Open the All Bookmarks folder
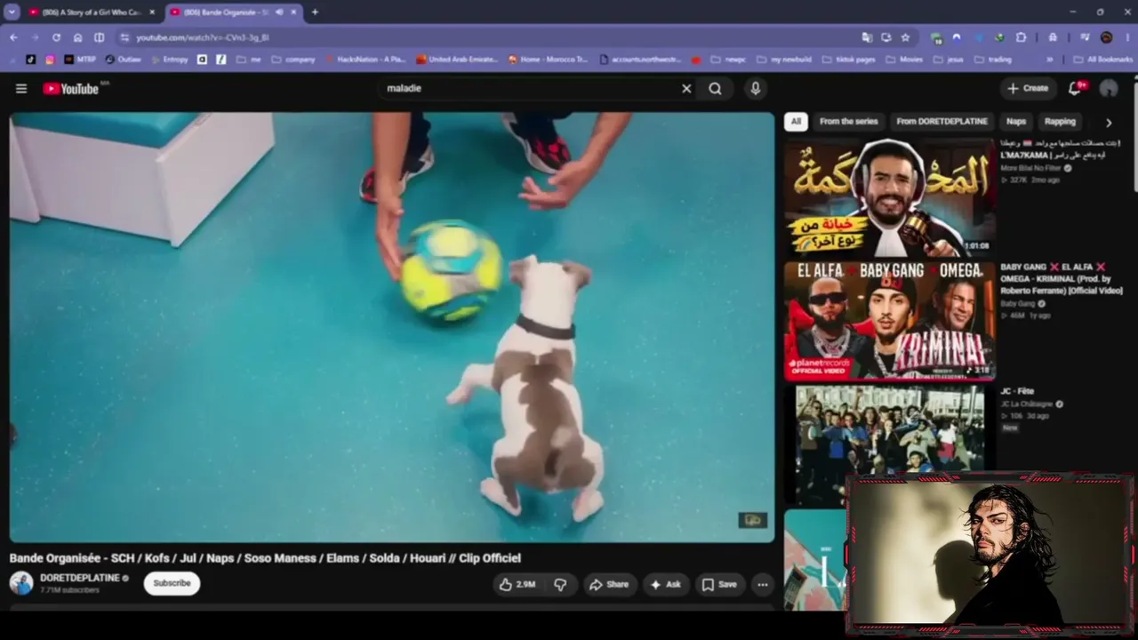1138x640 pixels. click(1102, 60)
